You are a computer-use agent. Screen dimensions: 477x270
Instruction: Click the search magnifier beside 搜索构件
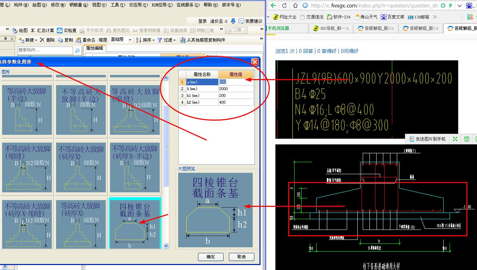(77, 51)
